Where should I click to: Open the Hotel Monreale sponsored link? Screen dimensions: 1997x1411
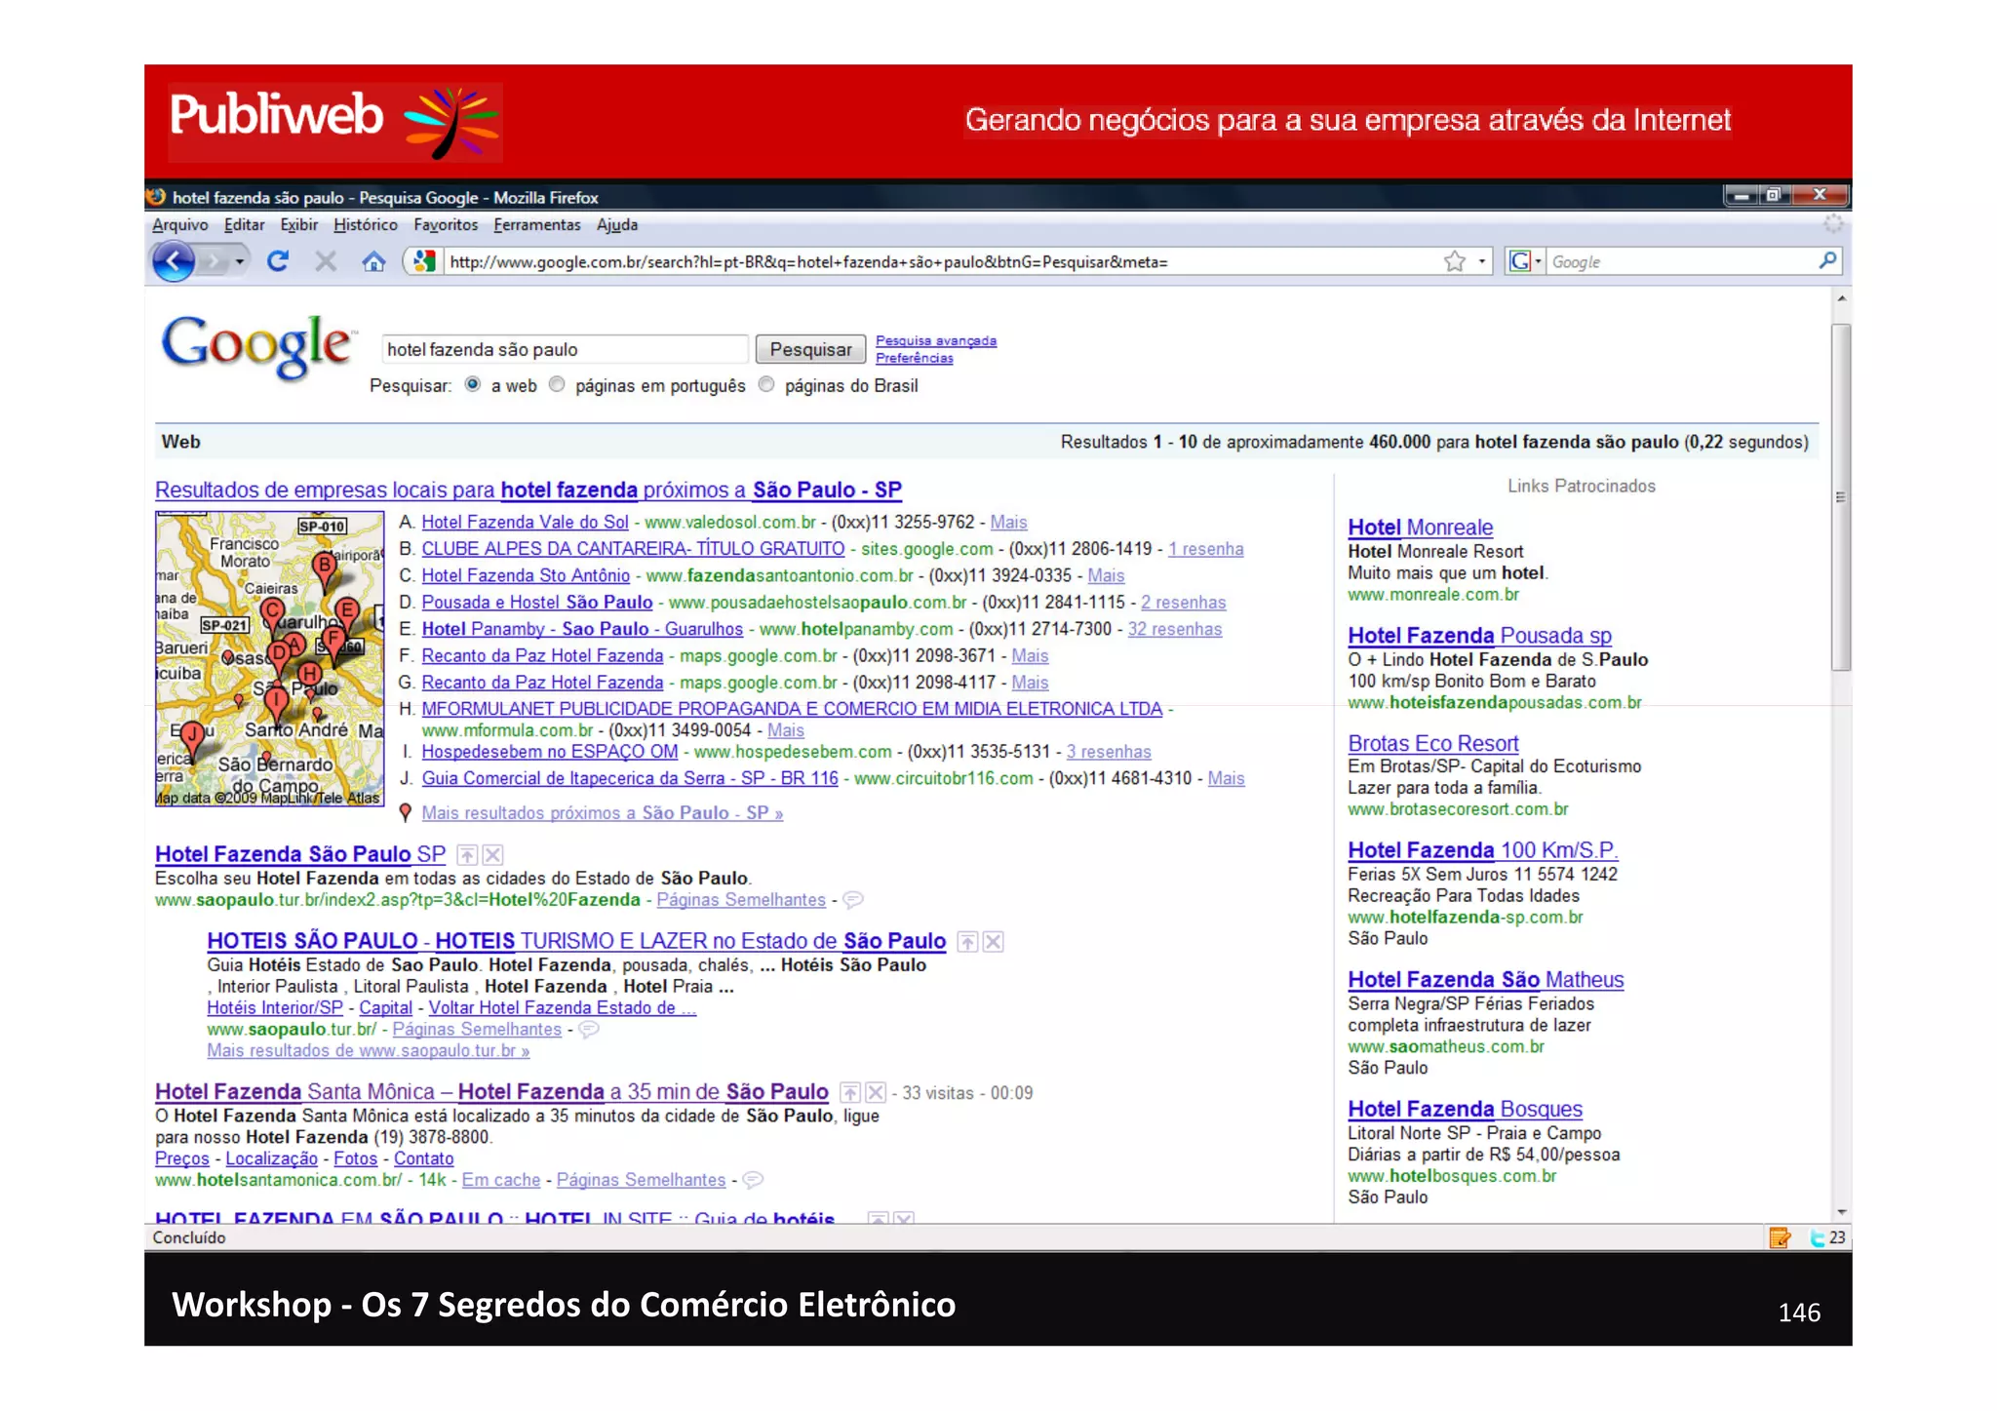coord(1419,528)
